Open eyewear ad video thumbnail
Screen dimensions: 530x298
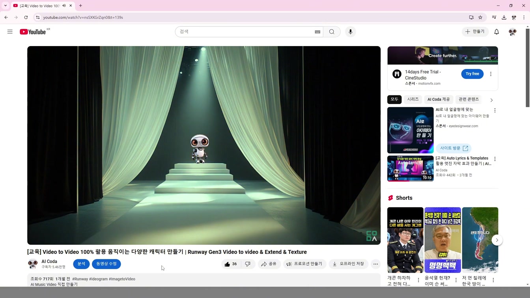410,130
